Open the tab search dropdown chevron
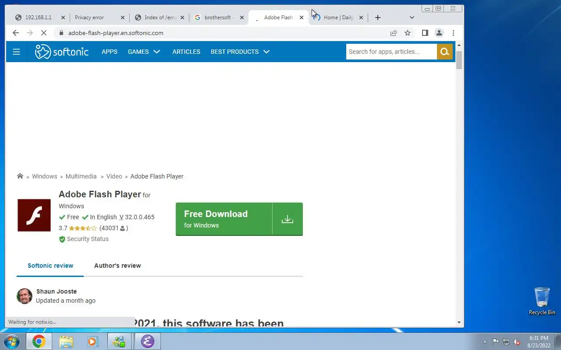The width and height of the screenshot is (561, 350). (412, 17)
